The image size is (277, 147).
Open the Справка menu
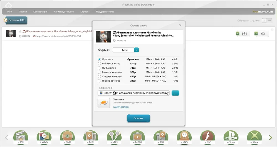pos(85,12)
